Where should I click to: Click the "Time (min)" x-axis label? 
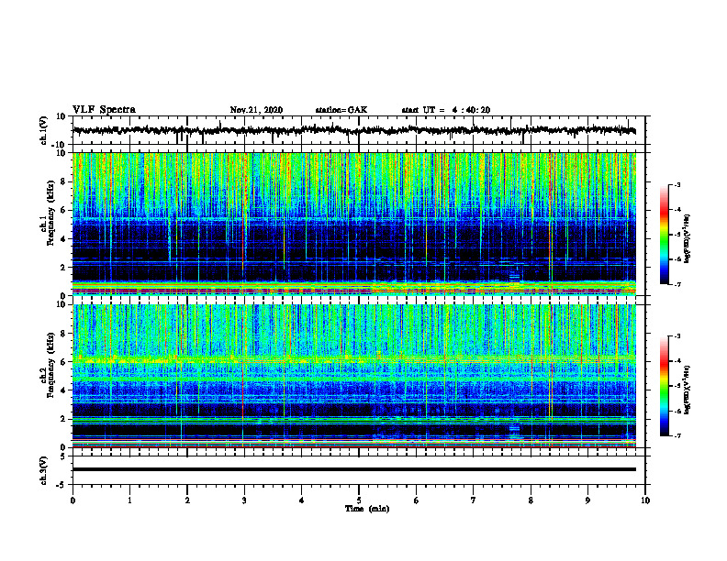click(367, 509)
